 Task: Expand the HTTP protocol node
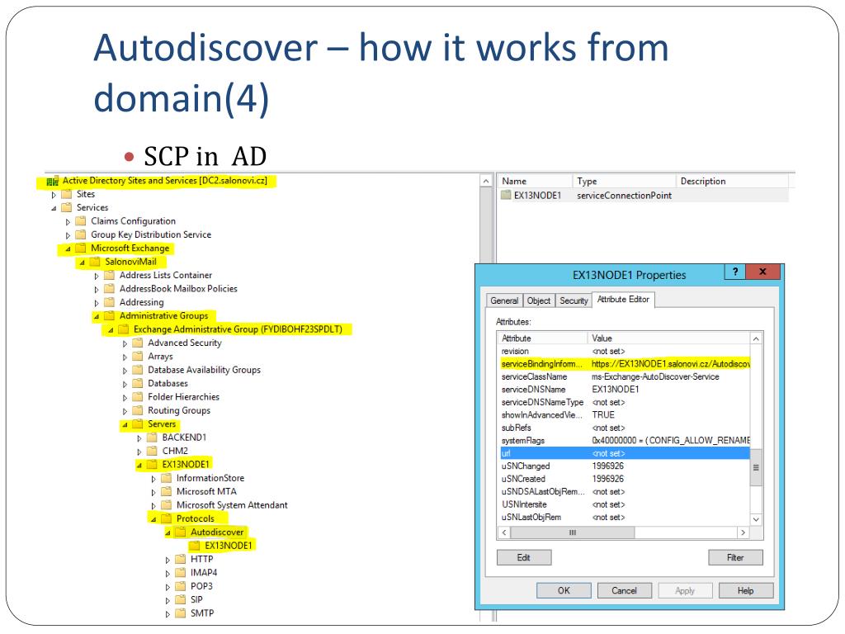coord(168,561)
